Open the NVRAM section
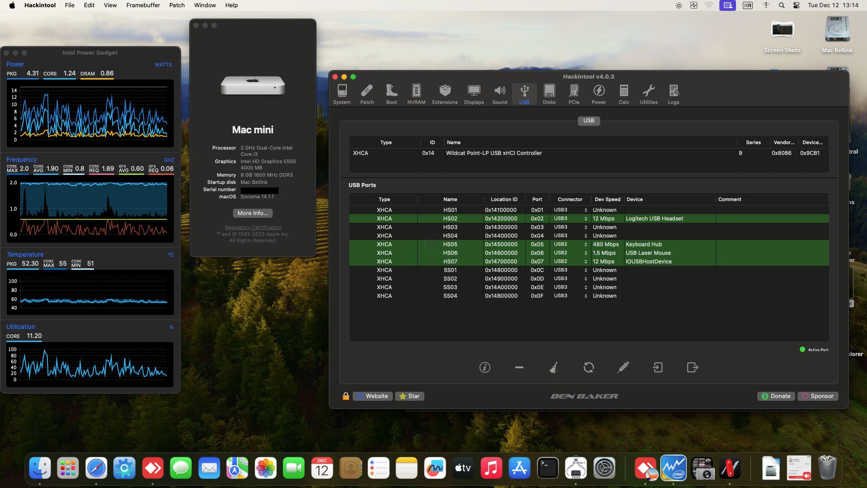Screen dimensions: 867x488 point(416,94)
